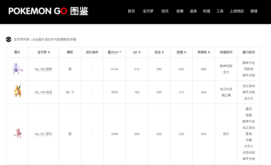271x165 pixels.
Task: Click the 月爆 charge move
Action: point(248,140)
